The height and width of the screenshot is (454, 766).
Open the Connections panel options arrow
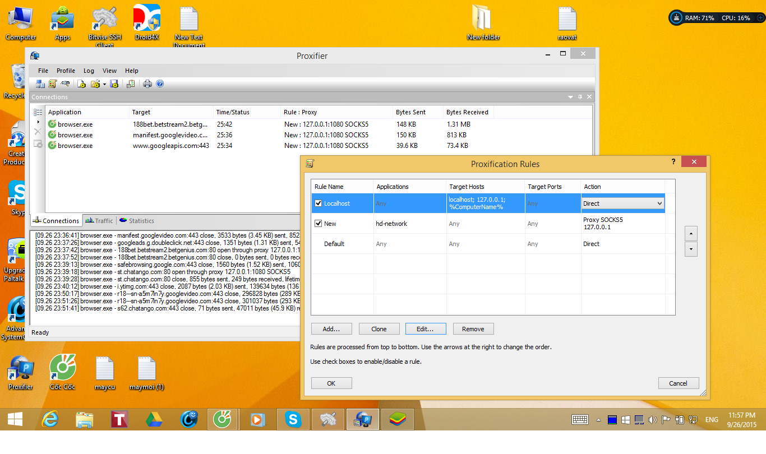[570, 97]
